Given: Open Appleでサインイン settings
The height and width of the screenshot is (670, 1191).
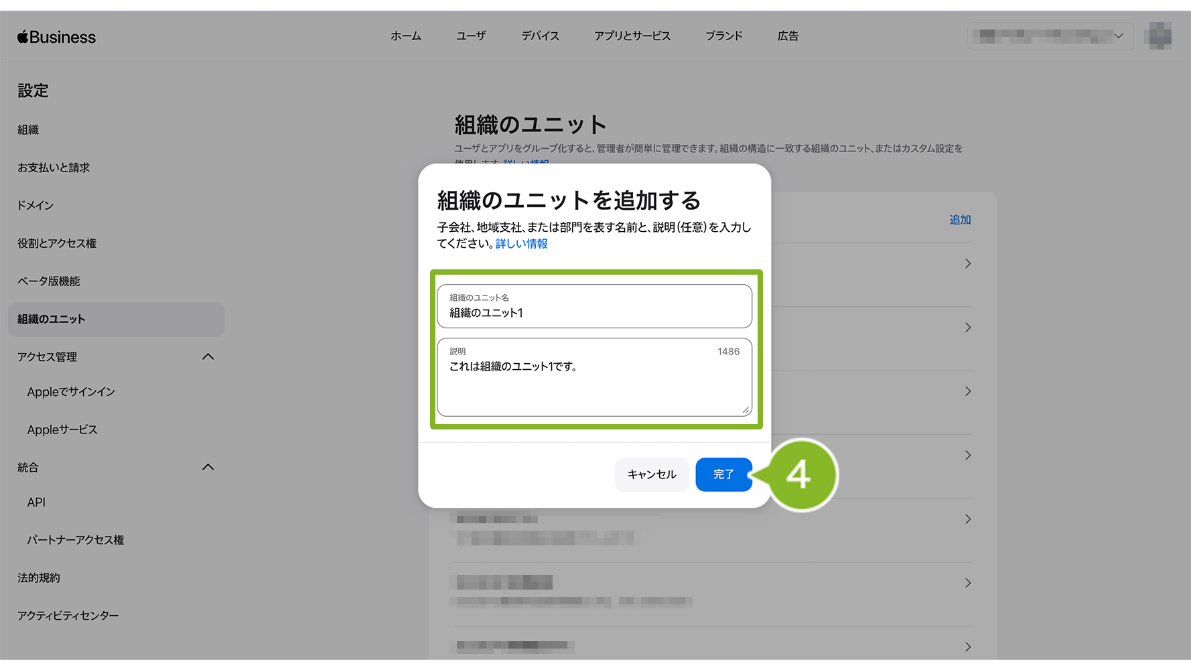Looking at the screenshot, I should [71, 392].
